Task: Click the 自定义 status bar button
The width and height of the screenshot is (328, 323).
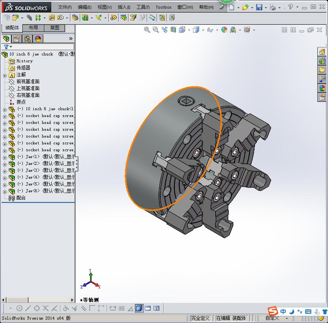Action: point(272,318)
